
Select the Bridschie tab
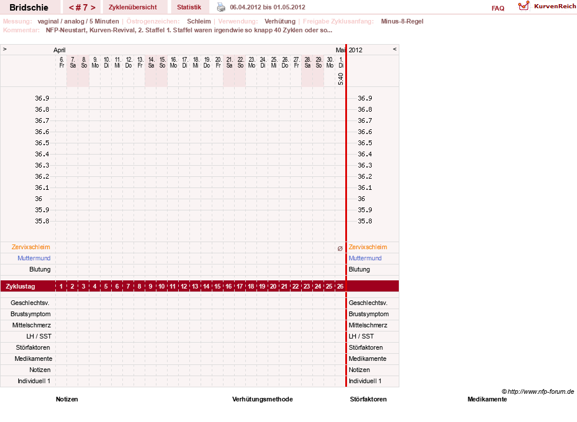tap(29, 8)
